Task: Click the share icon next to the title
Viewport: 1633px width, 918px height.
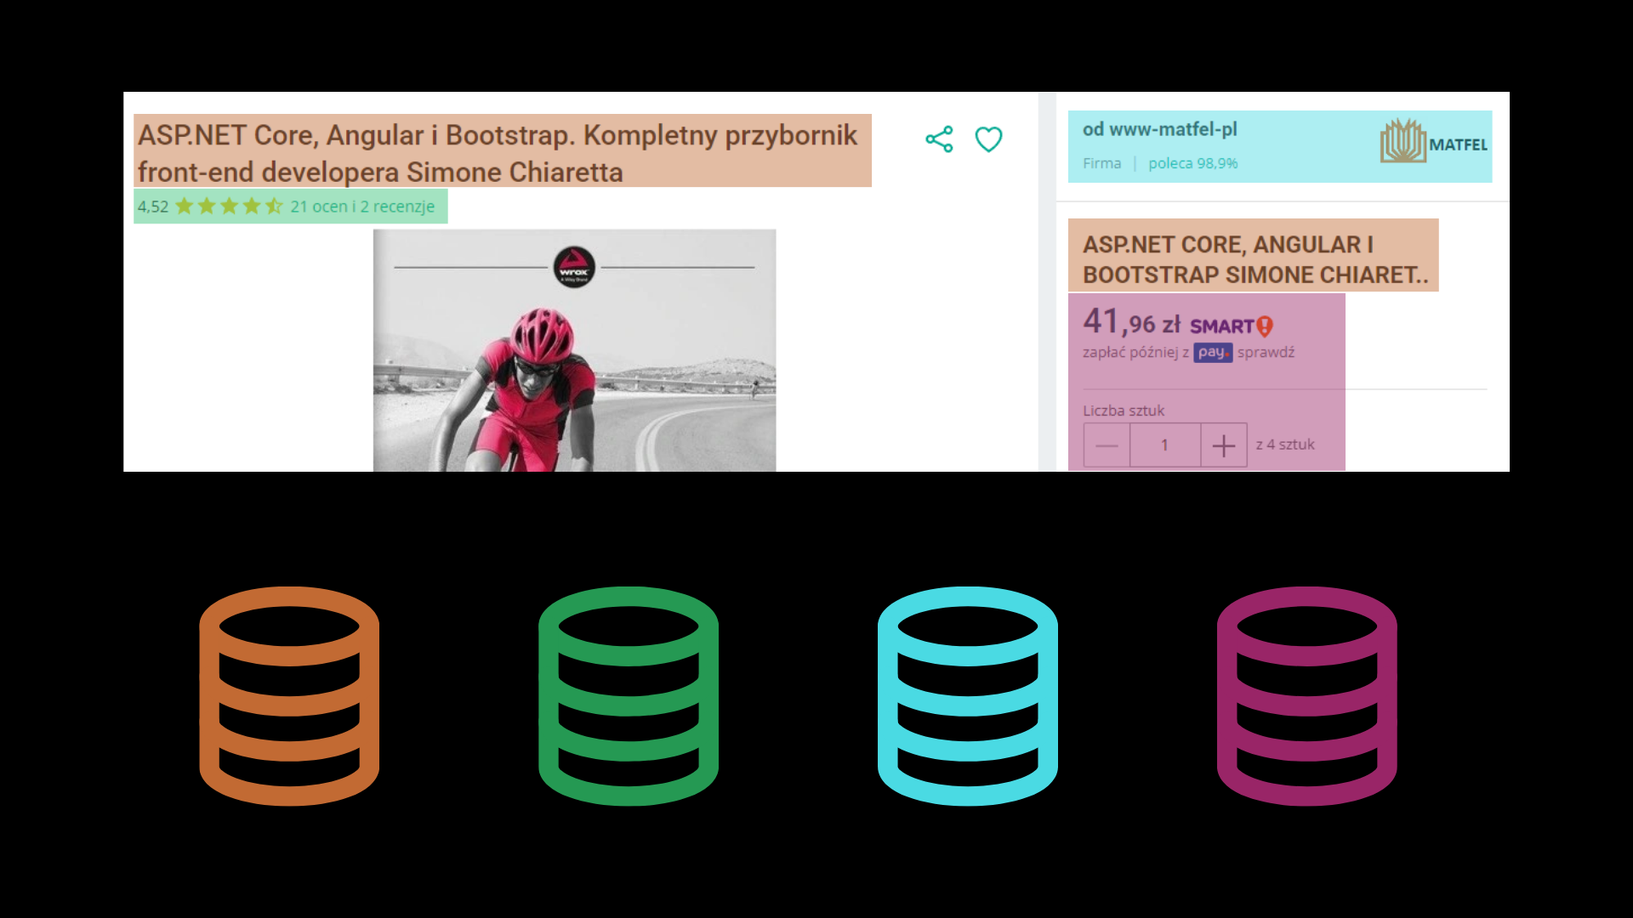Action: click(x=939, y=139)
